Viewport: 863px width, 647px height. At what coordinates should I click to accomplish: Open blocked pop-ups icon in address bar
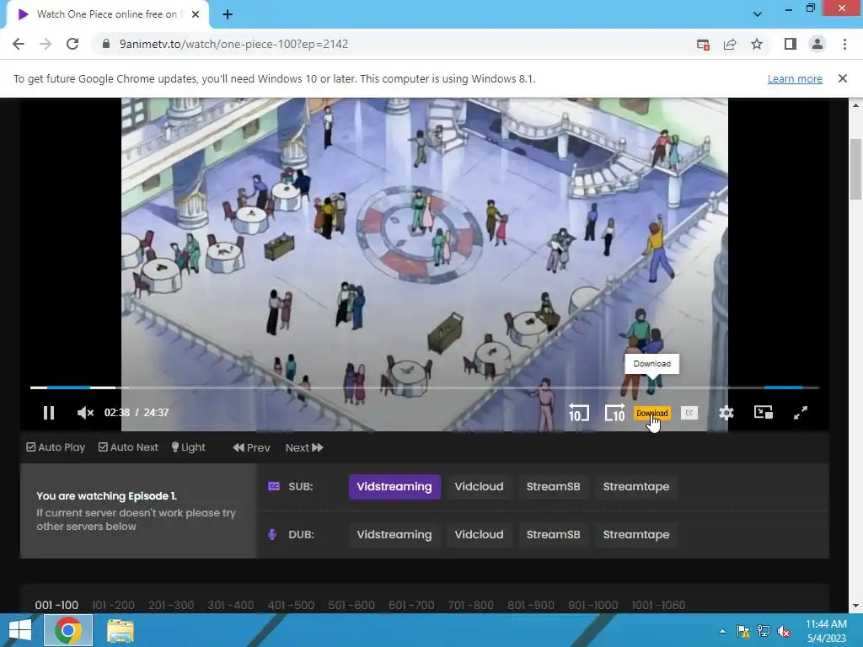click(x=703, y=45)
